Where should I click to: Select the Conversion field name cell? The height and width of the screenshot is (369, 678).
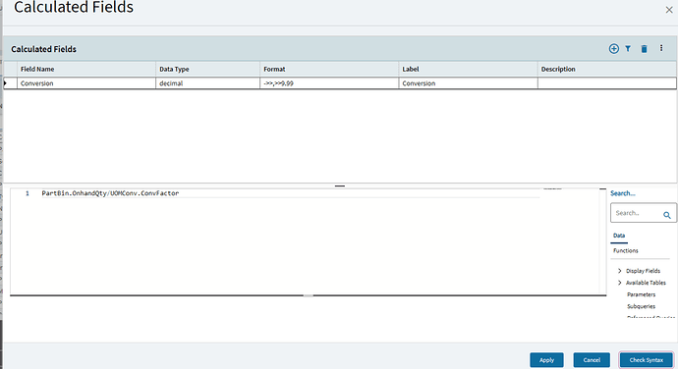[86, 83]
